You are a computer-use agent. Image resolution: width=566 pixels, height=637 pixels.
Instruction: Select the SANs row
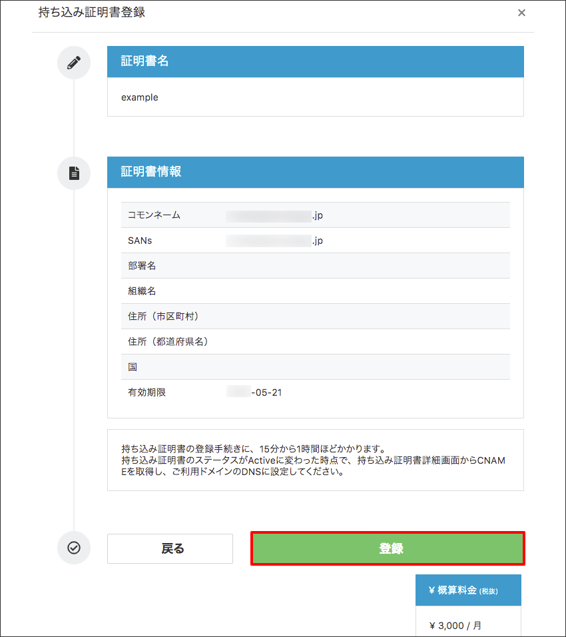(x=315, y=241)
